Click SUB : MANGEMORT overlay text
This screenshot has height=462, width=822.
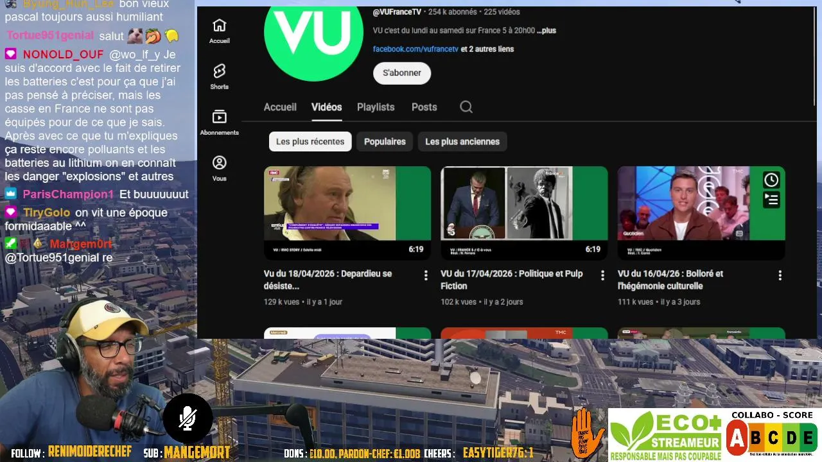click(x=186, y=453)
